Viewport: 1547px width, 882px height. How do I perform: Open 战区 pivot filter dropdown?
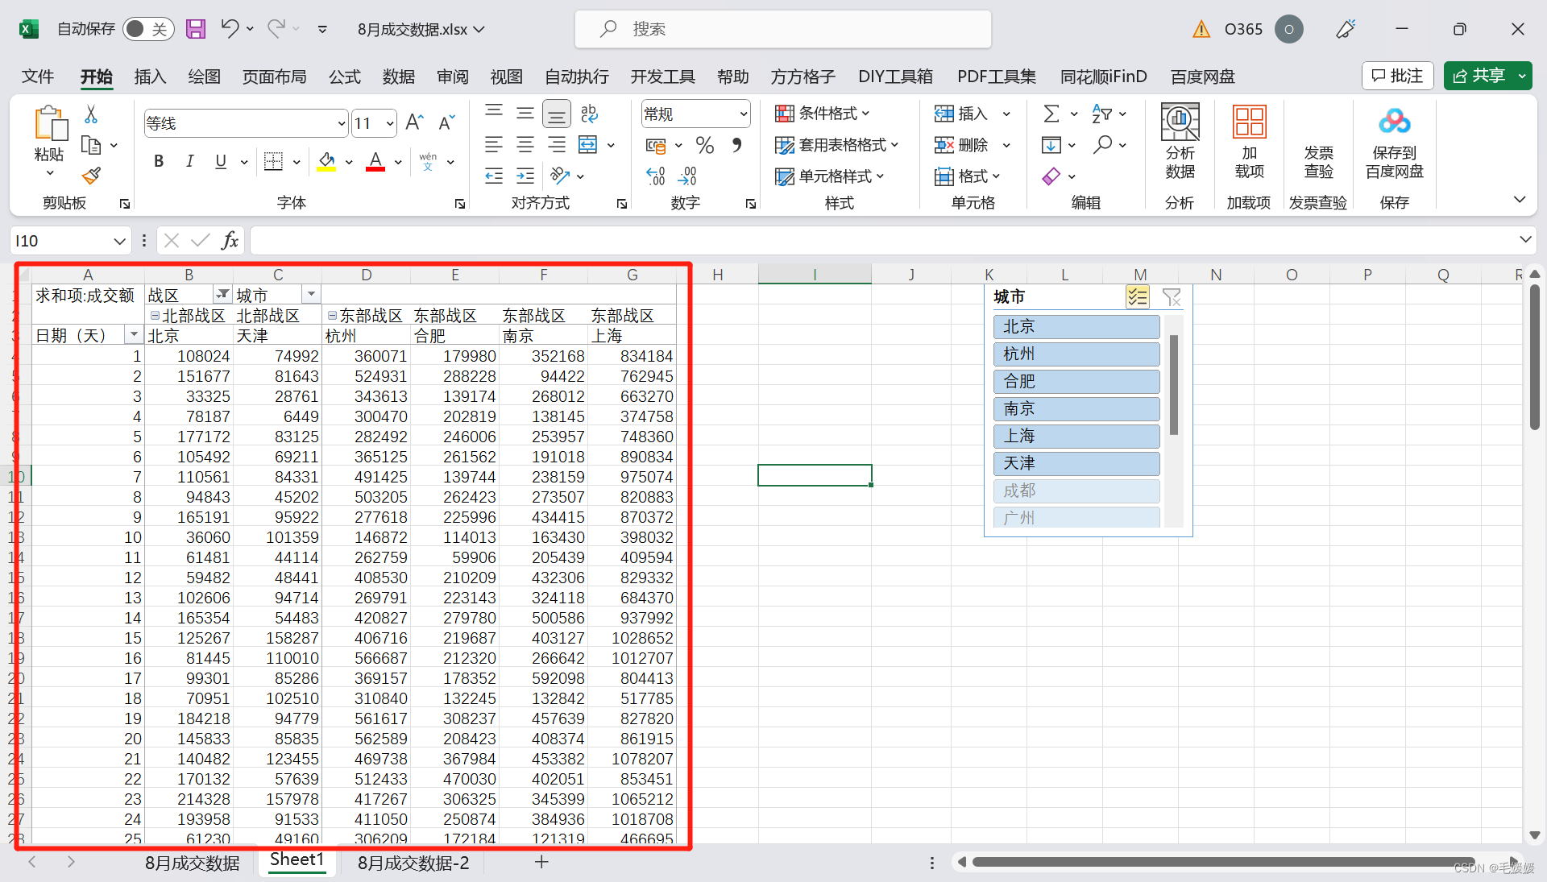point(222,295)
